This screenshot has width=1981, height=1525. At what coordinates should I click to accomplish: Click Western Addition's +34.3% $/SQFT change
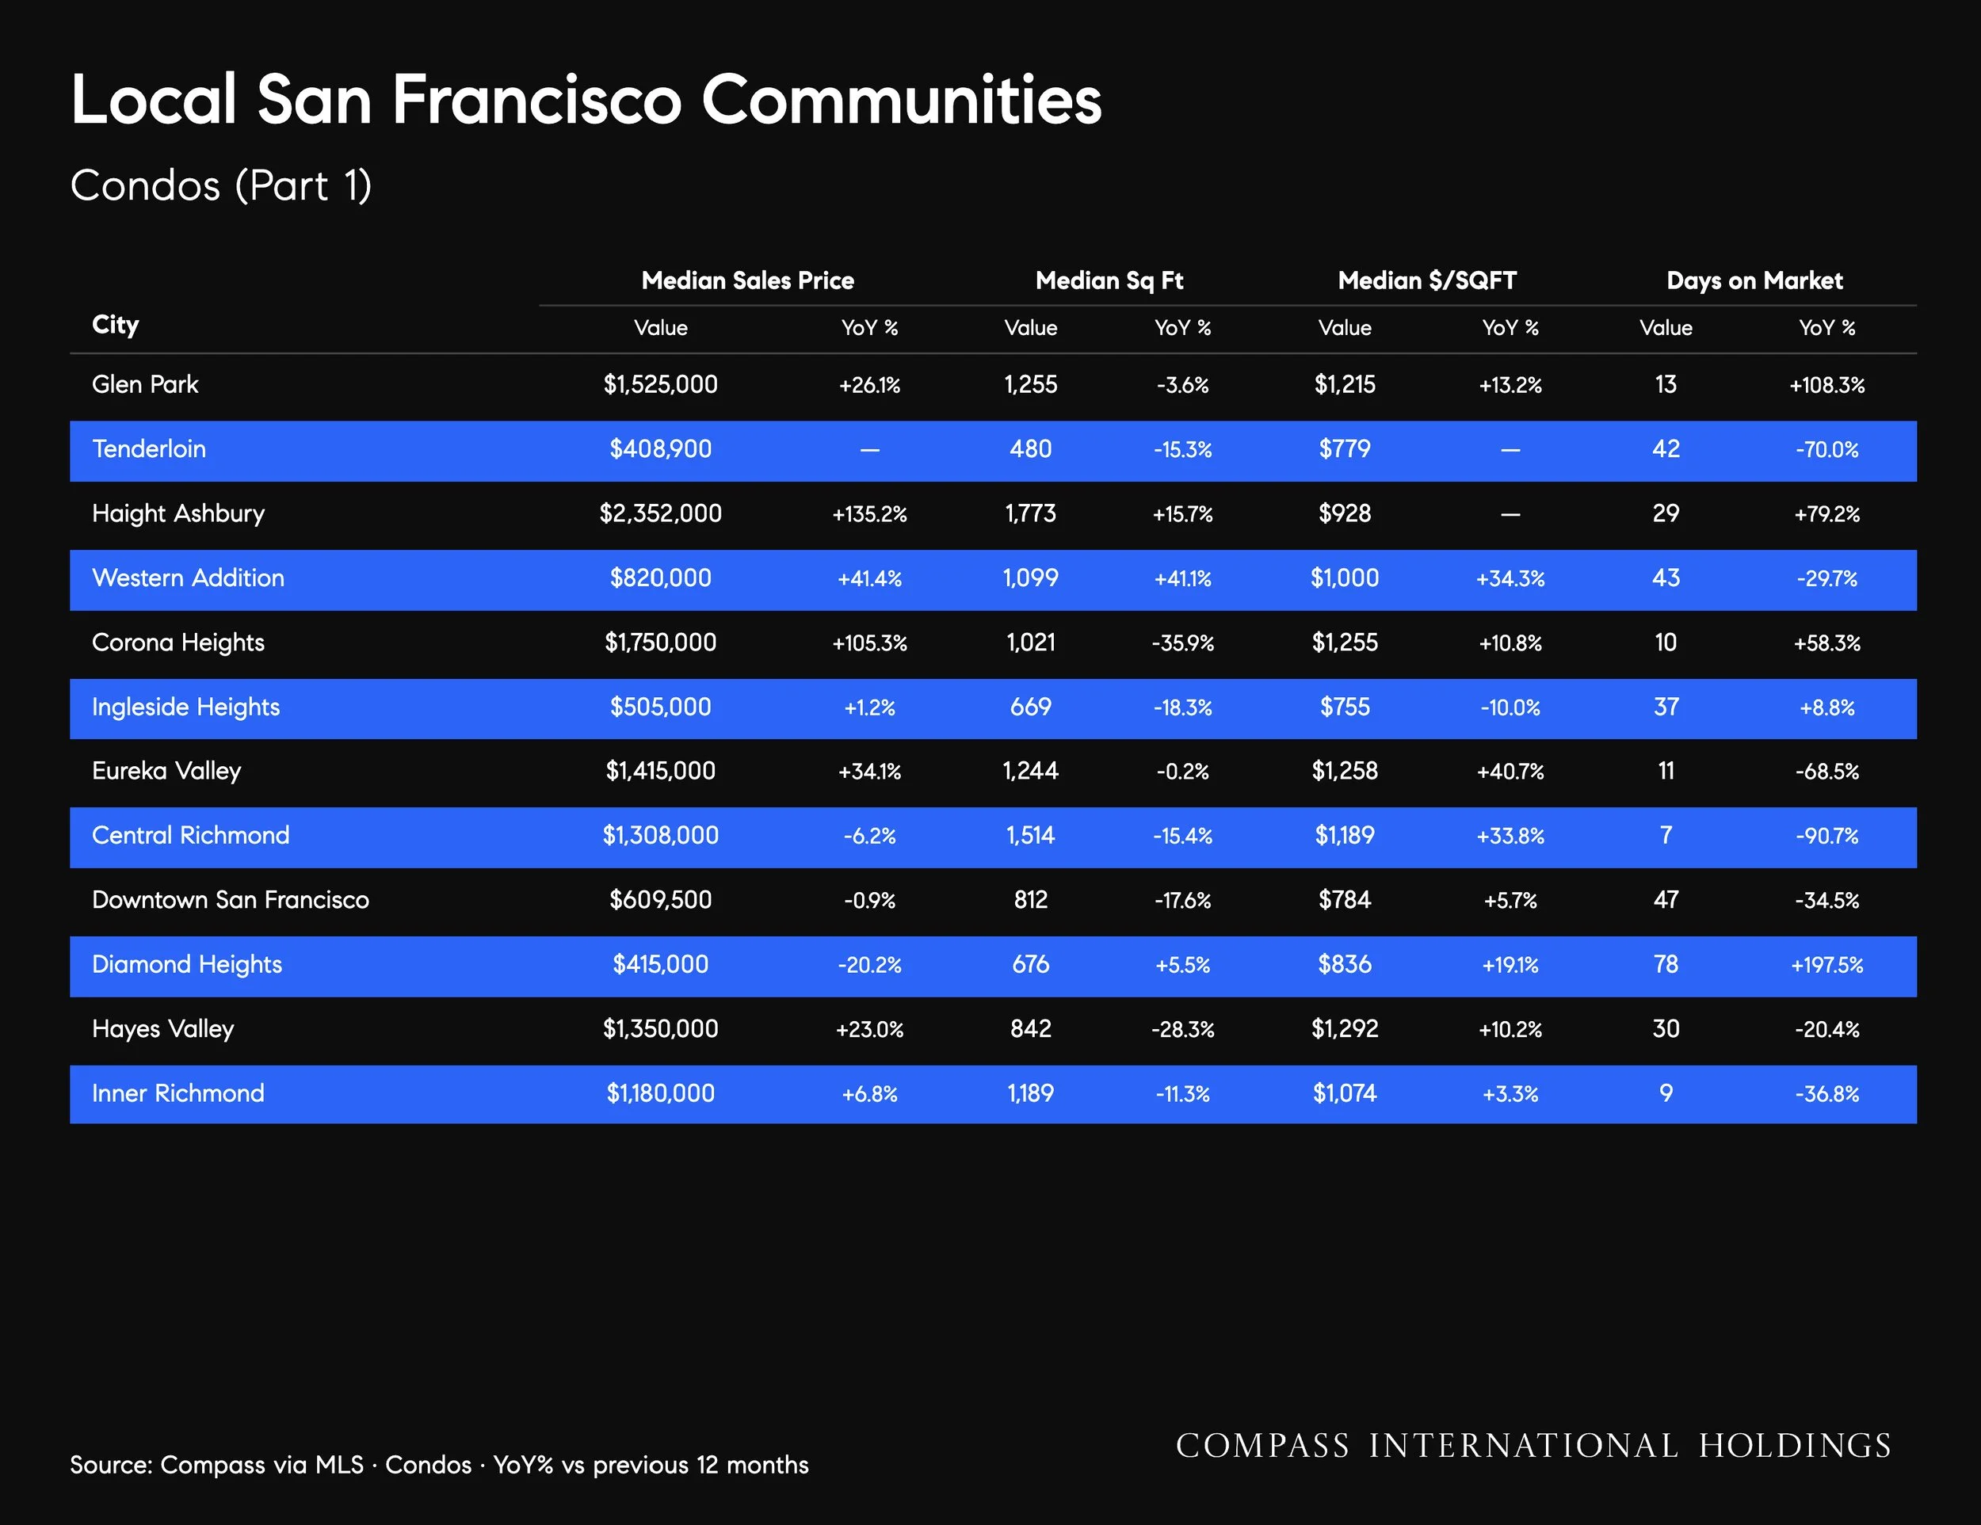tap(1510, 578)
